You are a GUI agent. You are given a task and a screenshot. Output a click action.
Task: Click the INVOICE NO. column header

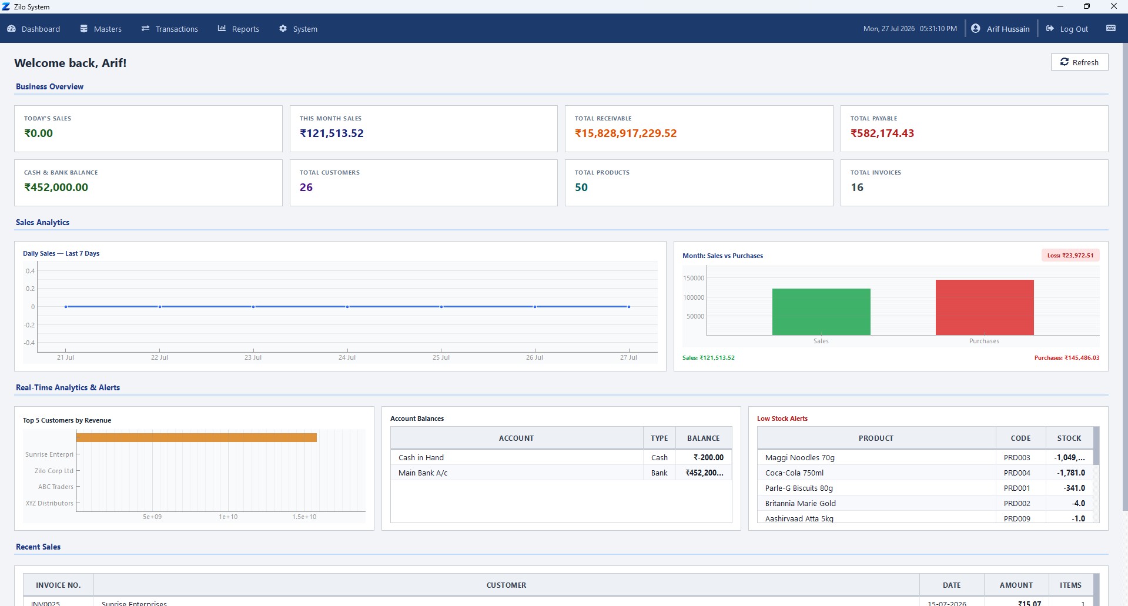click(58, 585)
